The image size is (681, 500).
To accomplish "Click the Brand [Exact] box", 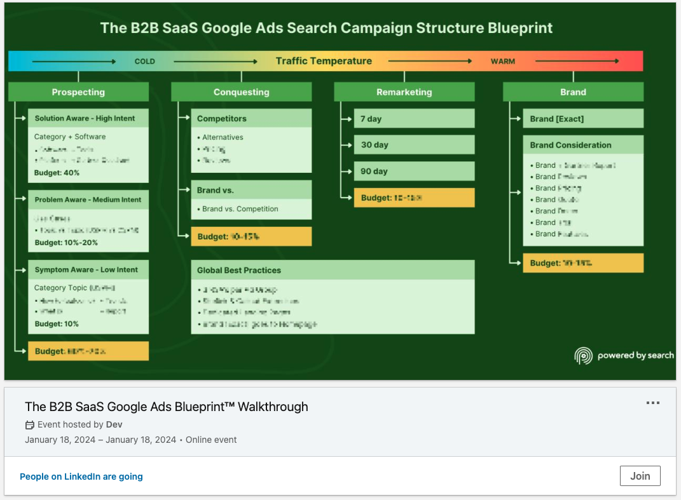I will coord(582,119).
